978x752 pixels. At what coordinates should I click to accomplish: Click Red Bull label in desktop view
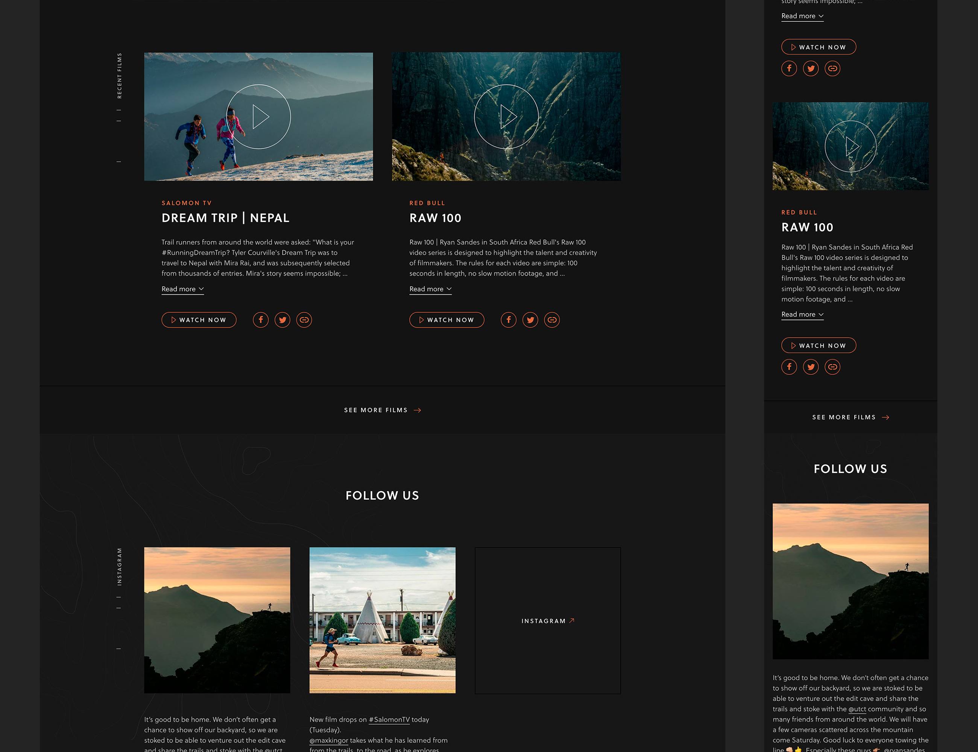point(427,203)
